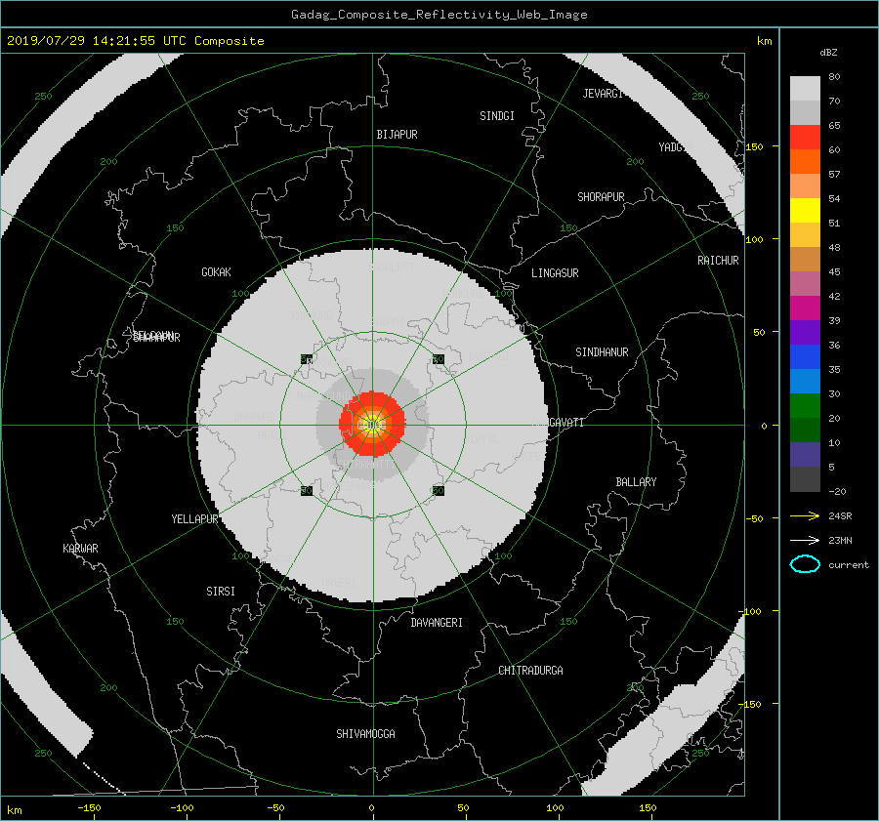Click the SHIVAMOGGA city label
Image resolution: width=879 pixels, height=821 pixels.
365,734
